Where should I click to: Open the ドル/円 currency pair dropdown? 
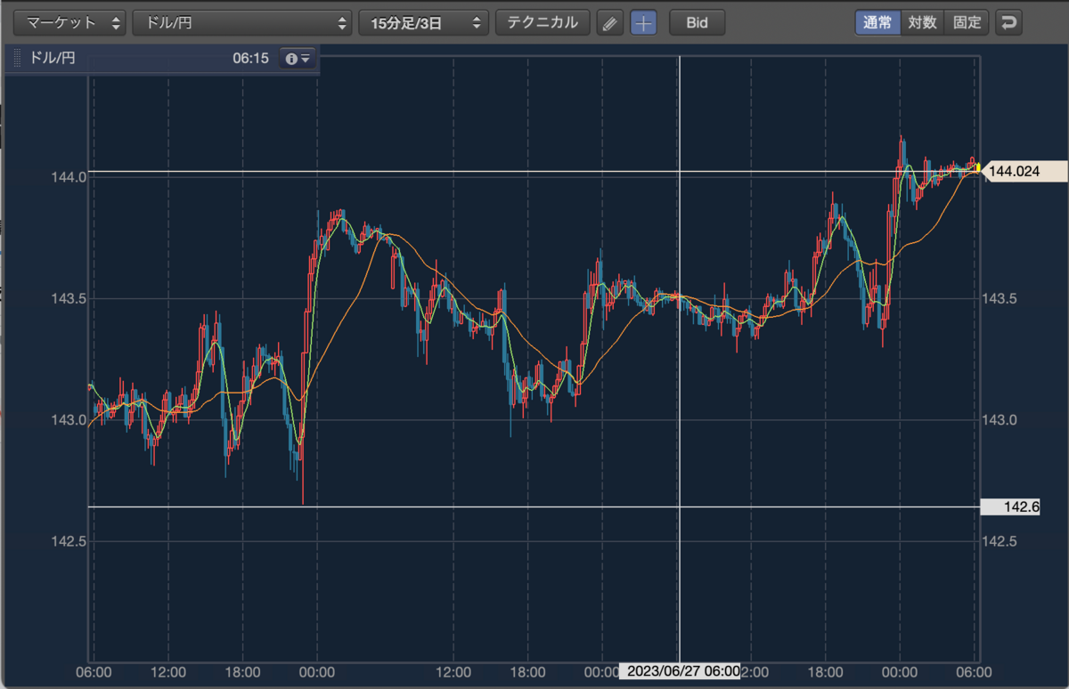[x=243, y=23]
